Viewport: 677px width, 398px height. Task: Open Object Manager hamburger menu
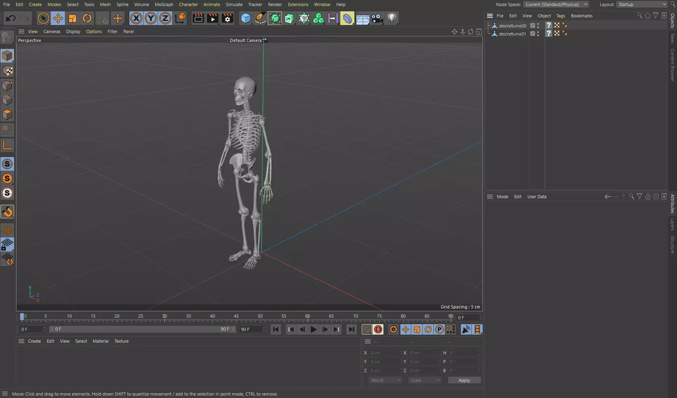click(x=490, y=16)
